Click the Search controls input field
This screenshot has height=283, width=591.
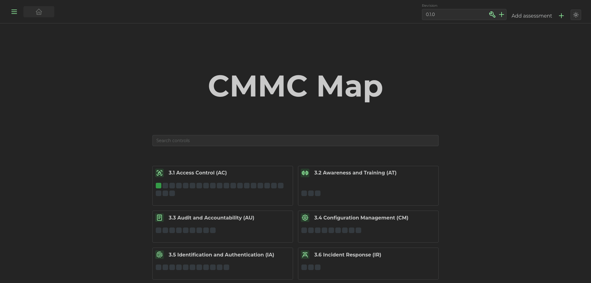(x=295, y=140)
